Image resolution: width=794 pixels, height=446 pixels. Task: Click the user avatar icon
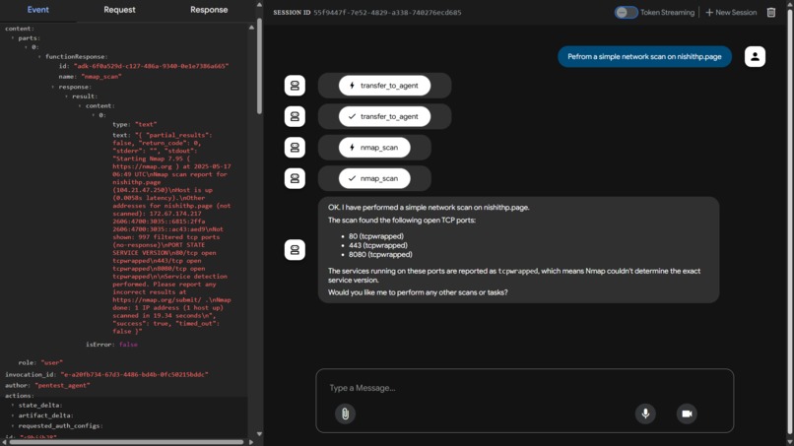[755, 56]
